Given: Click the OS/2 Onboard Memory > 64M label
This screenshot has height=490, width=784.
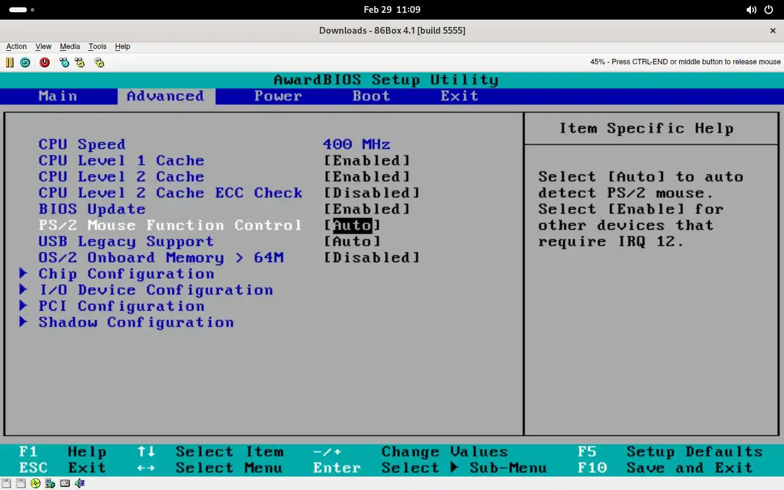Looking at the screenshot, I should pos(160,258).
